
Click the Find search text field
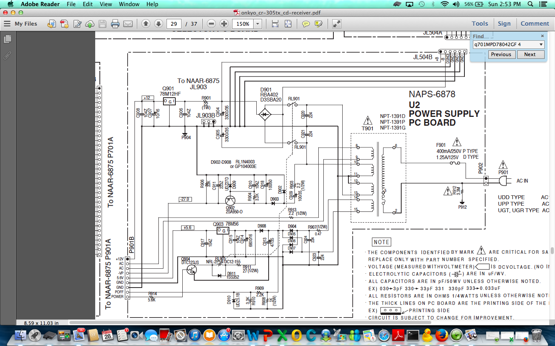[505, 45]
